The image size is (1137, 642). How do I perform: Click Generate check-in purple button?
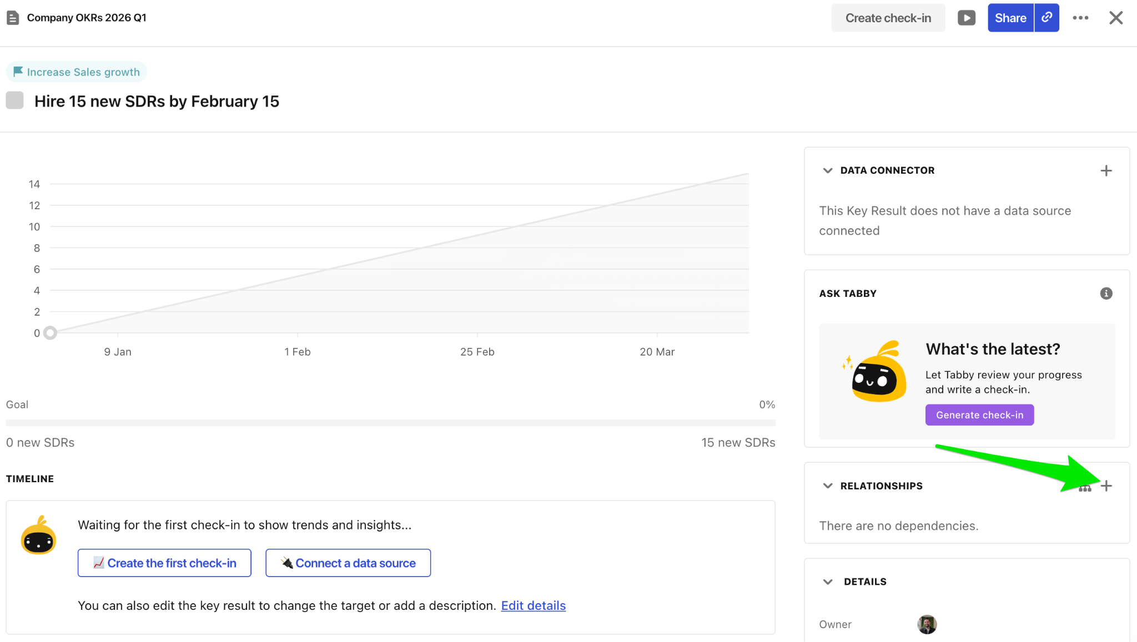click(979, 415)
